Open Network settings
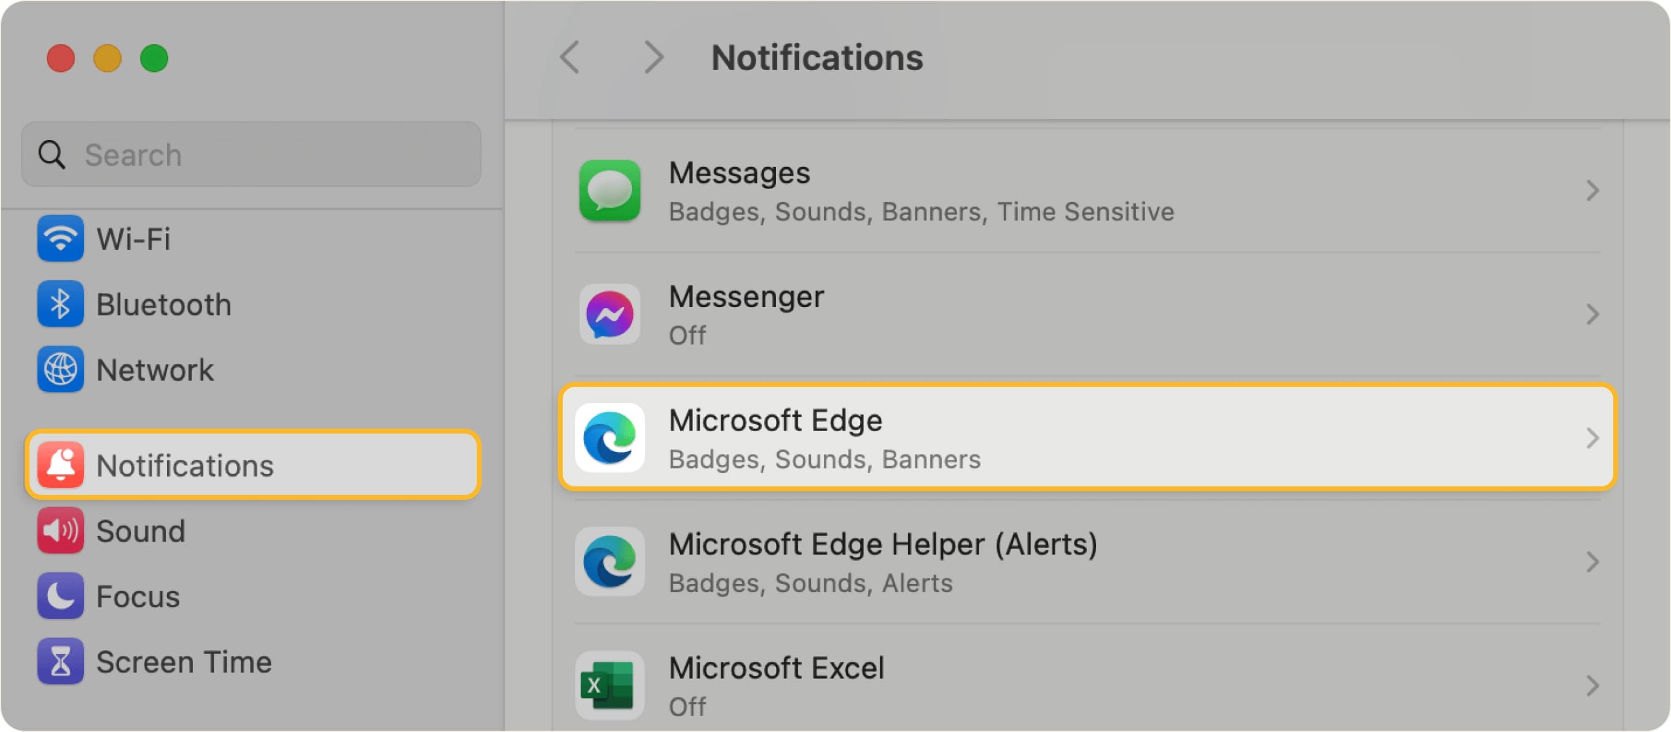This screenshot has width=1671, height=732. pos(154,370)
